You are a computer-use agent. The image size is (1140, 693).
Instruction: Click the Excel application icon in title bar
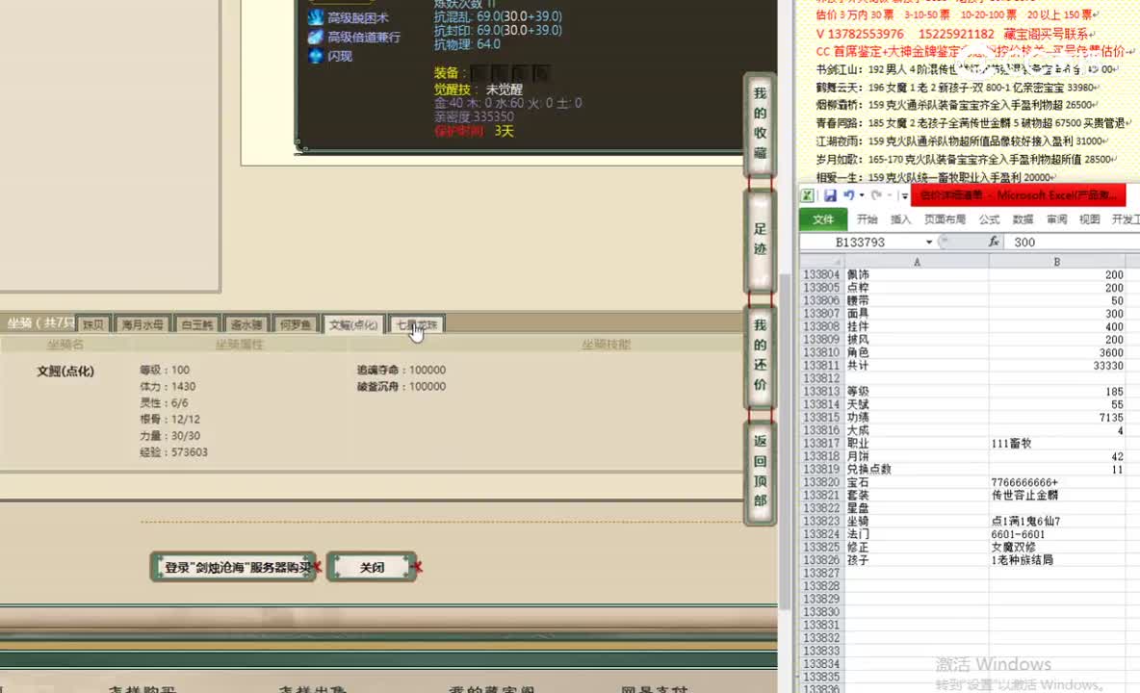tap(807, 195)
